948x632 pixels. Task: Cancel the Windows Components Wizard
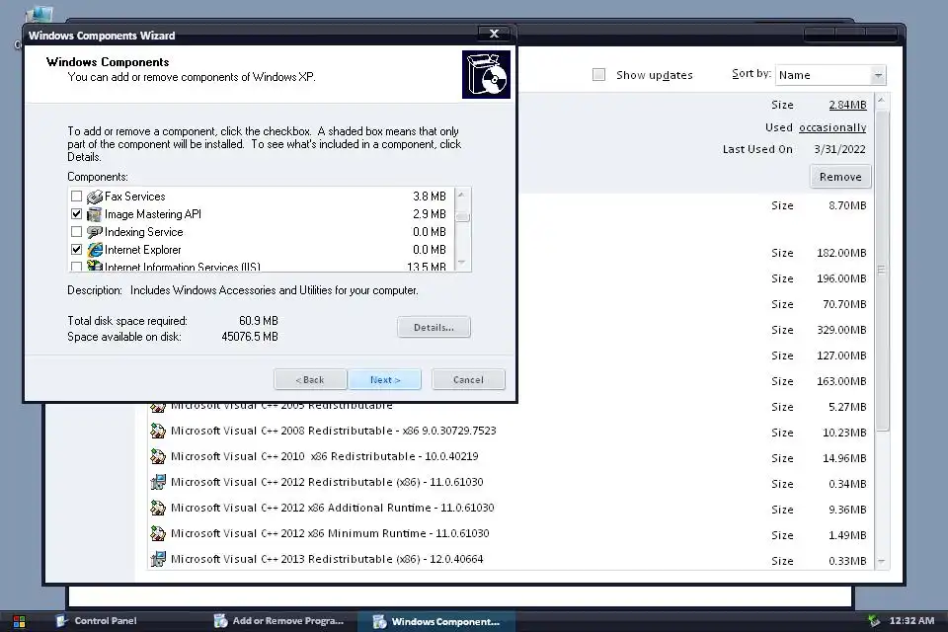[468, 380]
